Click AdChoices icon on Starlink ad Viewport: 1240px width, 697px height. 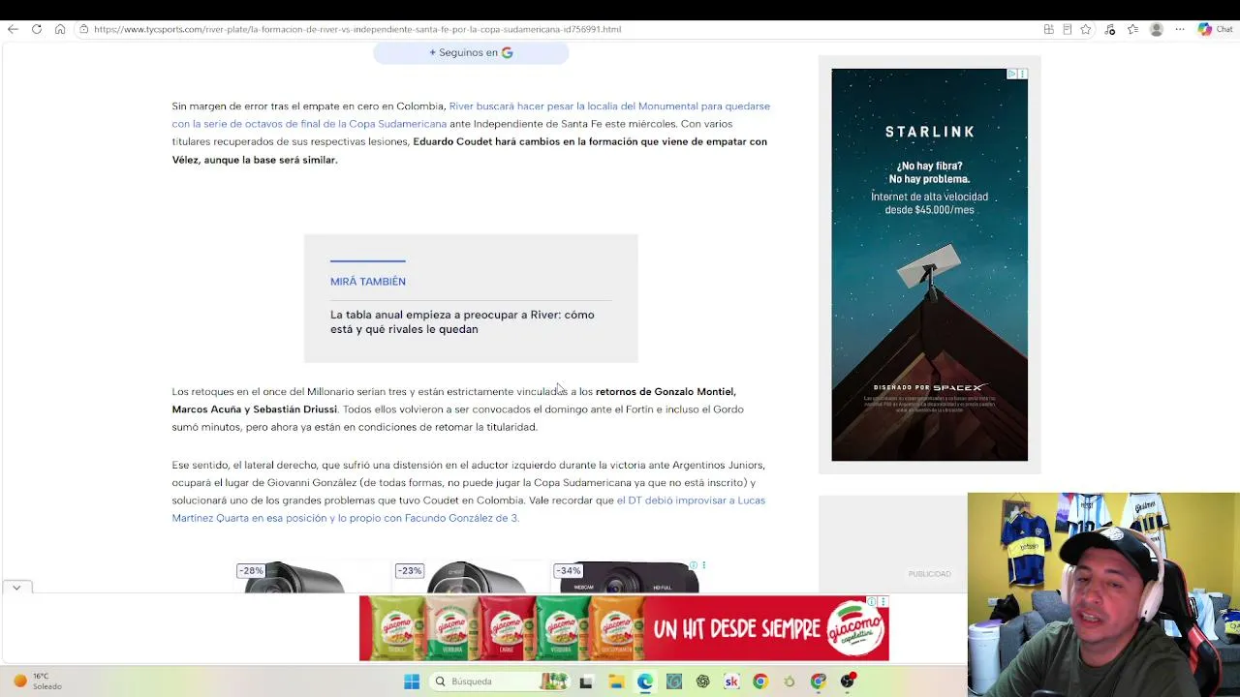(x=1011, y=74)
